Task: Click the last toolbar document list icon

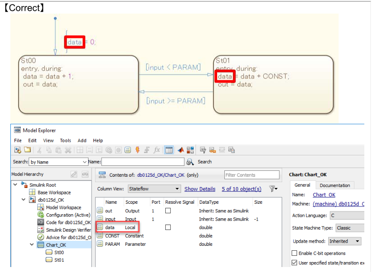Action: pos(232,150)
